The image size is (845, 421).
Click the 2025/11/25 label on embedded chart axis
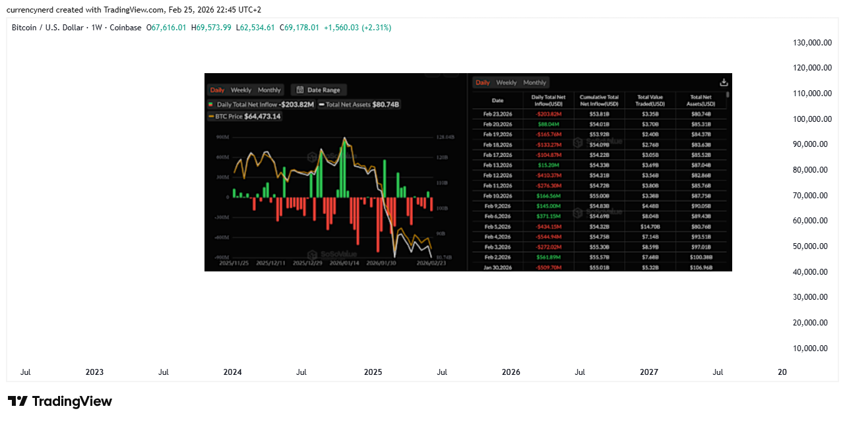coord(234,262)
